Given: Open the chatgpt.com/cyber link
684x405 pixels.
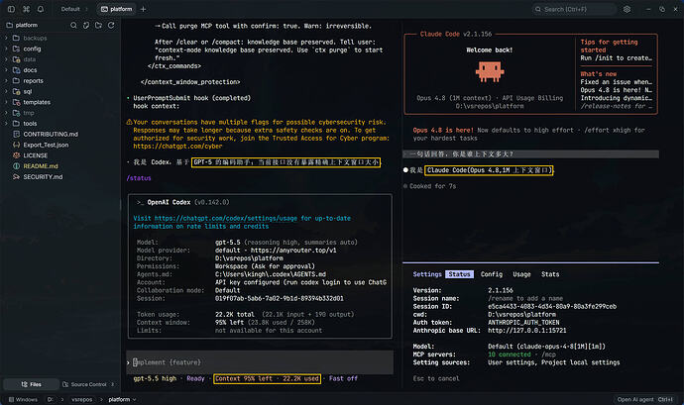Looking at the screenshot, I should coord(177,146).
